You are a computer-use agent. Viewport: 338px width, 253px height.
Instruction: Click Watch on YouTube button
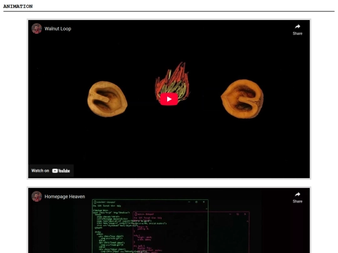click(x=51, y=171)
